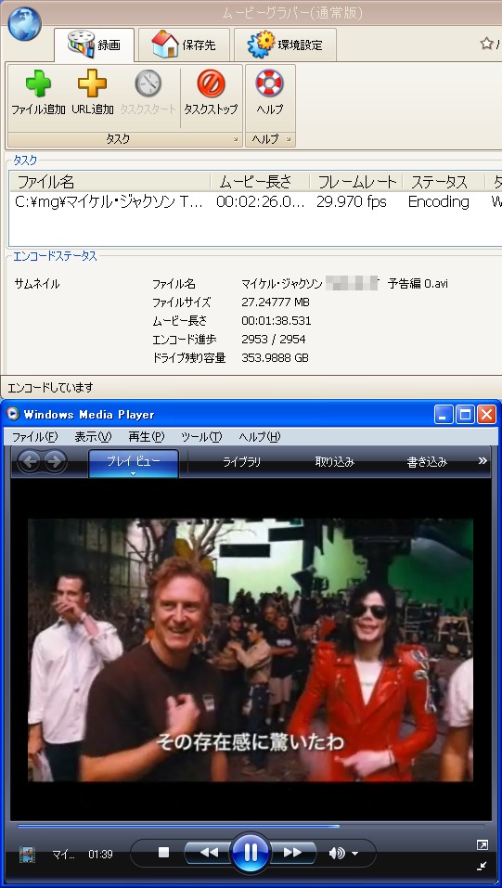Open ヘルプ(H) menu in Media Player
This screenshot has height=888, width=502.
(x=260, y=437)
